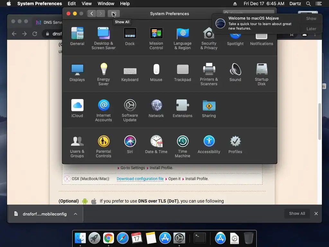Open the Dock preference pane
The image size is (329, 247).
click(130, 36)
